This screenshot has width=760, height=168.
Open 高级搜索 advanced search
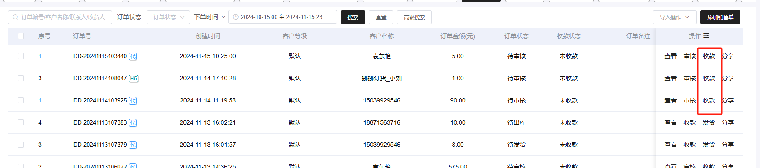point(414,17)
